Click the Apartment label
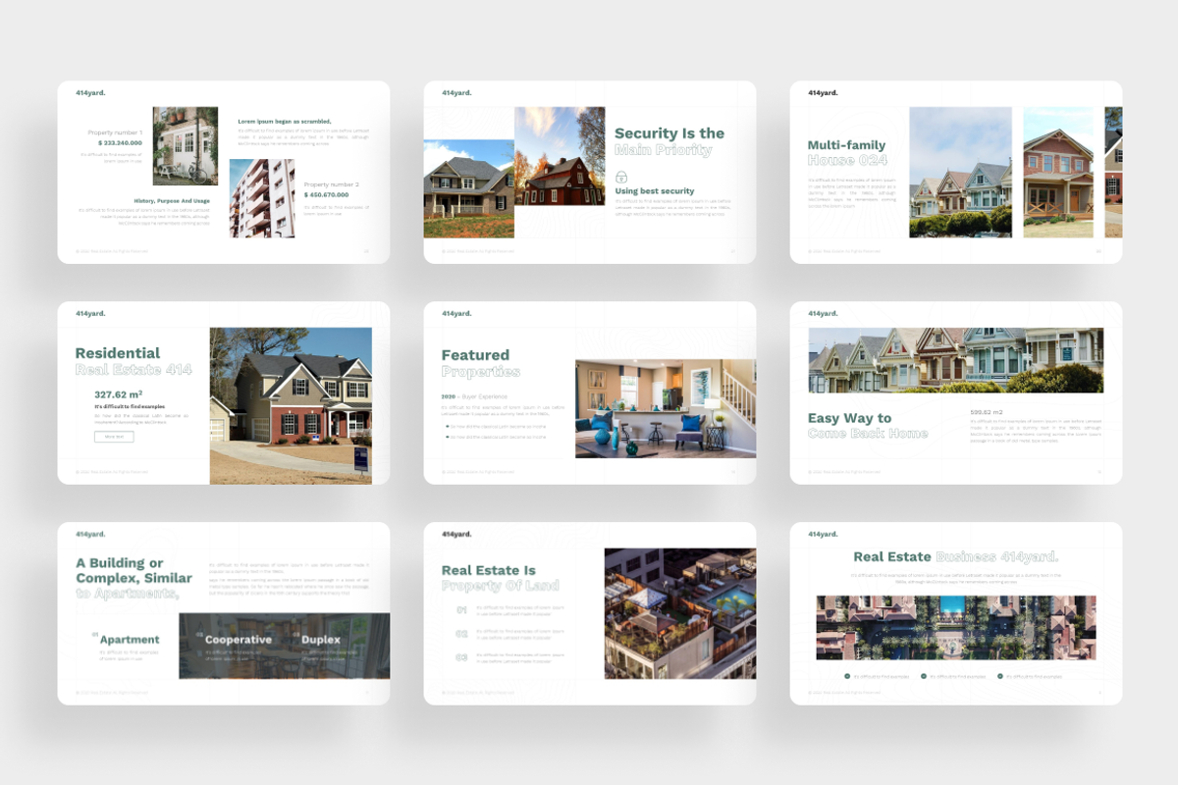 [x=130, y=640]
